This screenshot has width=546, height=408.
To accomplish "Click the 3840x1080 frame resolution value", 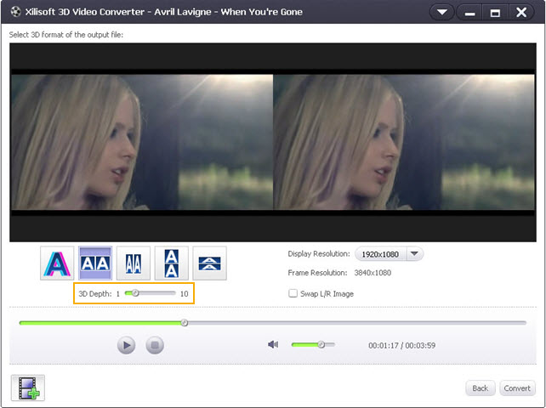I will (373, 273).
